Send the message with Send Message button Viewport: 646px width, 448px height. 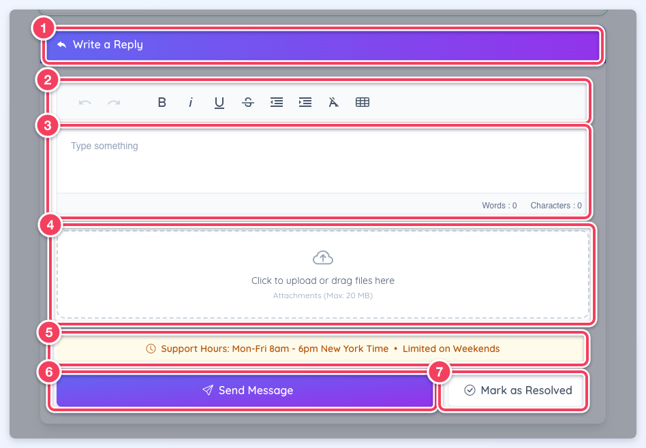pyautogui.click(x=245, y=390)
